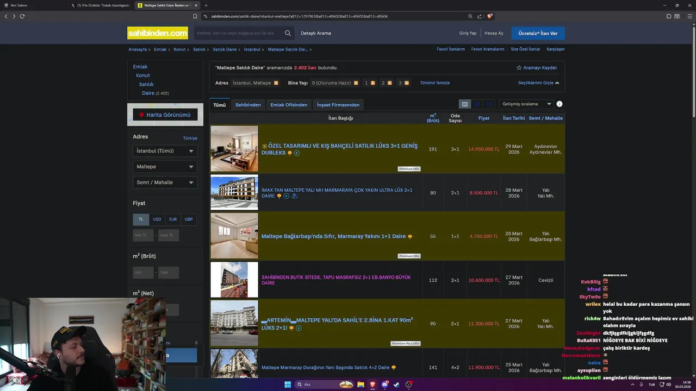Screen dimensions: 696x391
Task: Click Ücretsiz İlan Ver button
Action: coord(538,33)
